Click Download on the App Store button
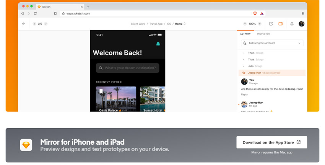The width and height of the screenshot is (325, 165). click(x=272, y=142)
